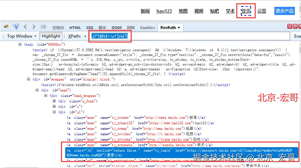301x168 pixels.
Task: Open the hao123 link
Action: pyautogui.click(x=164, y=11)
